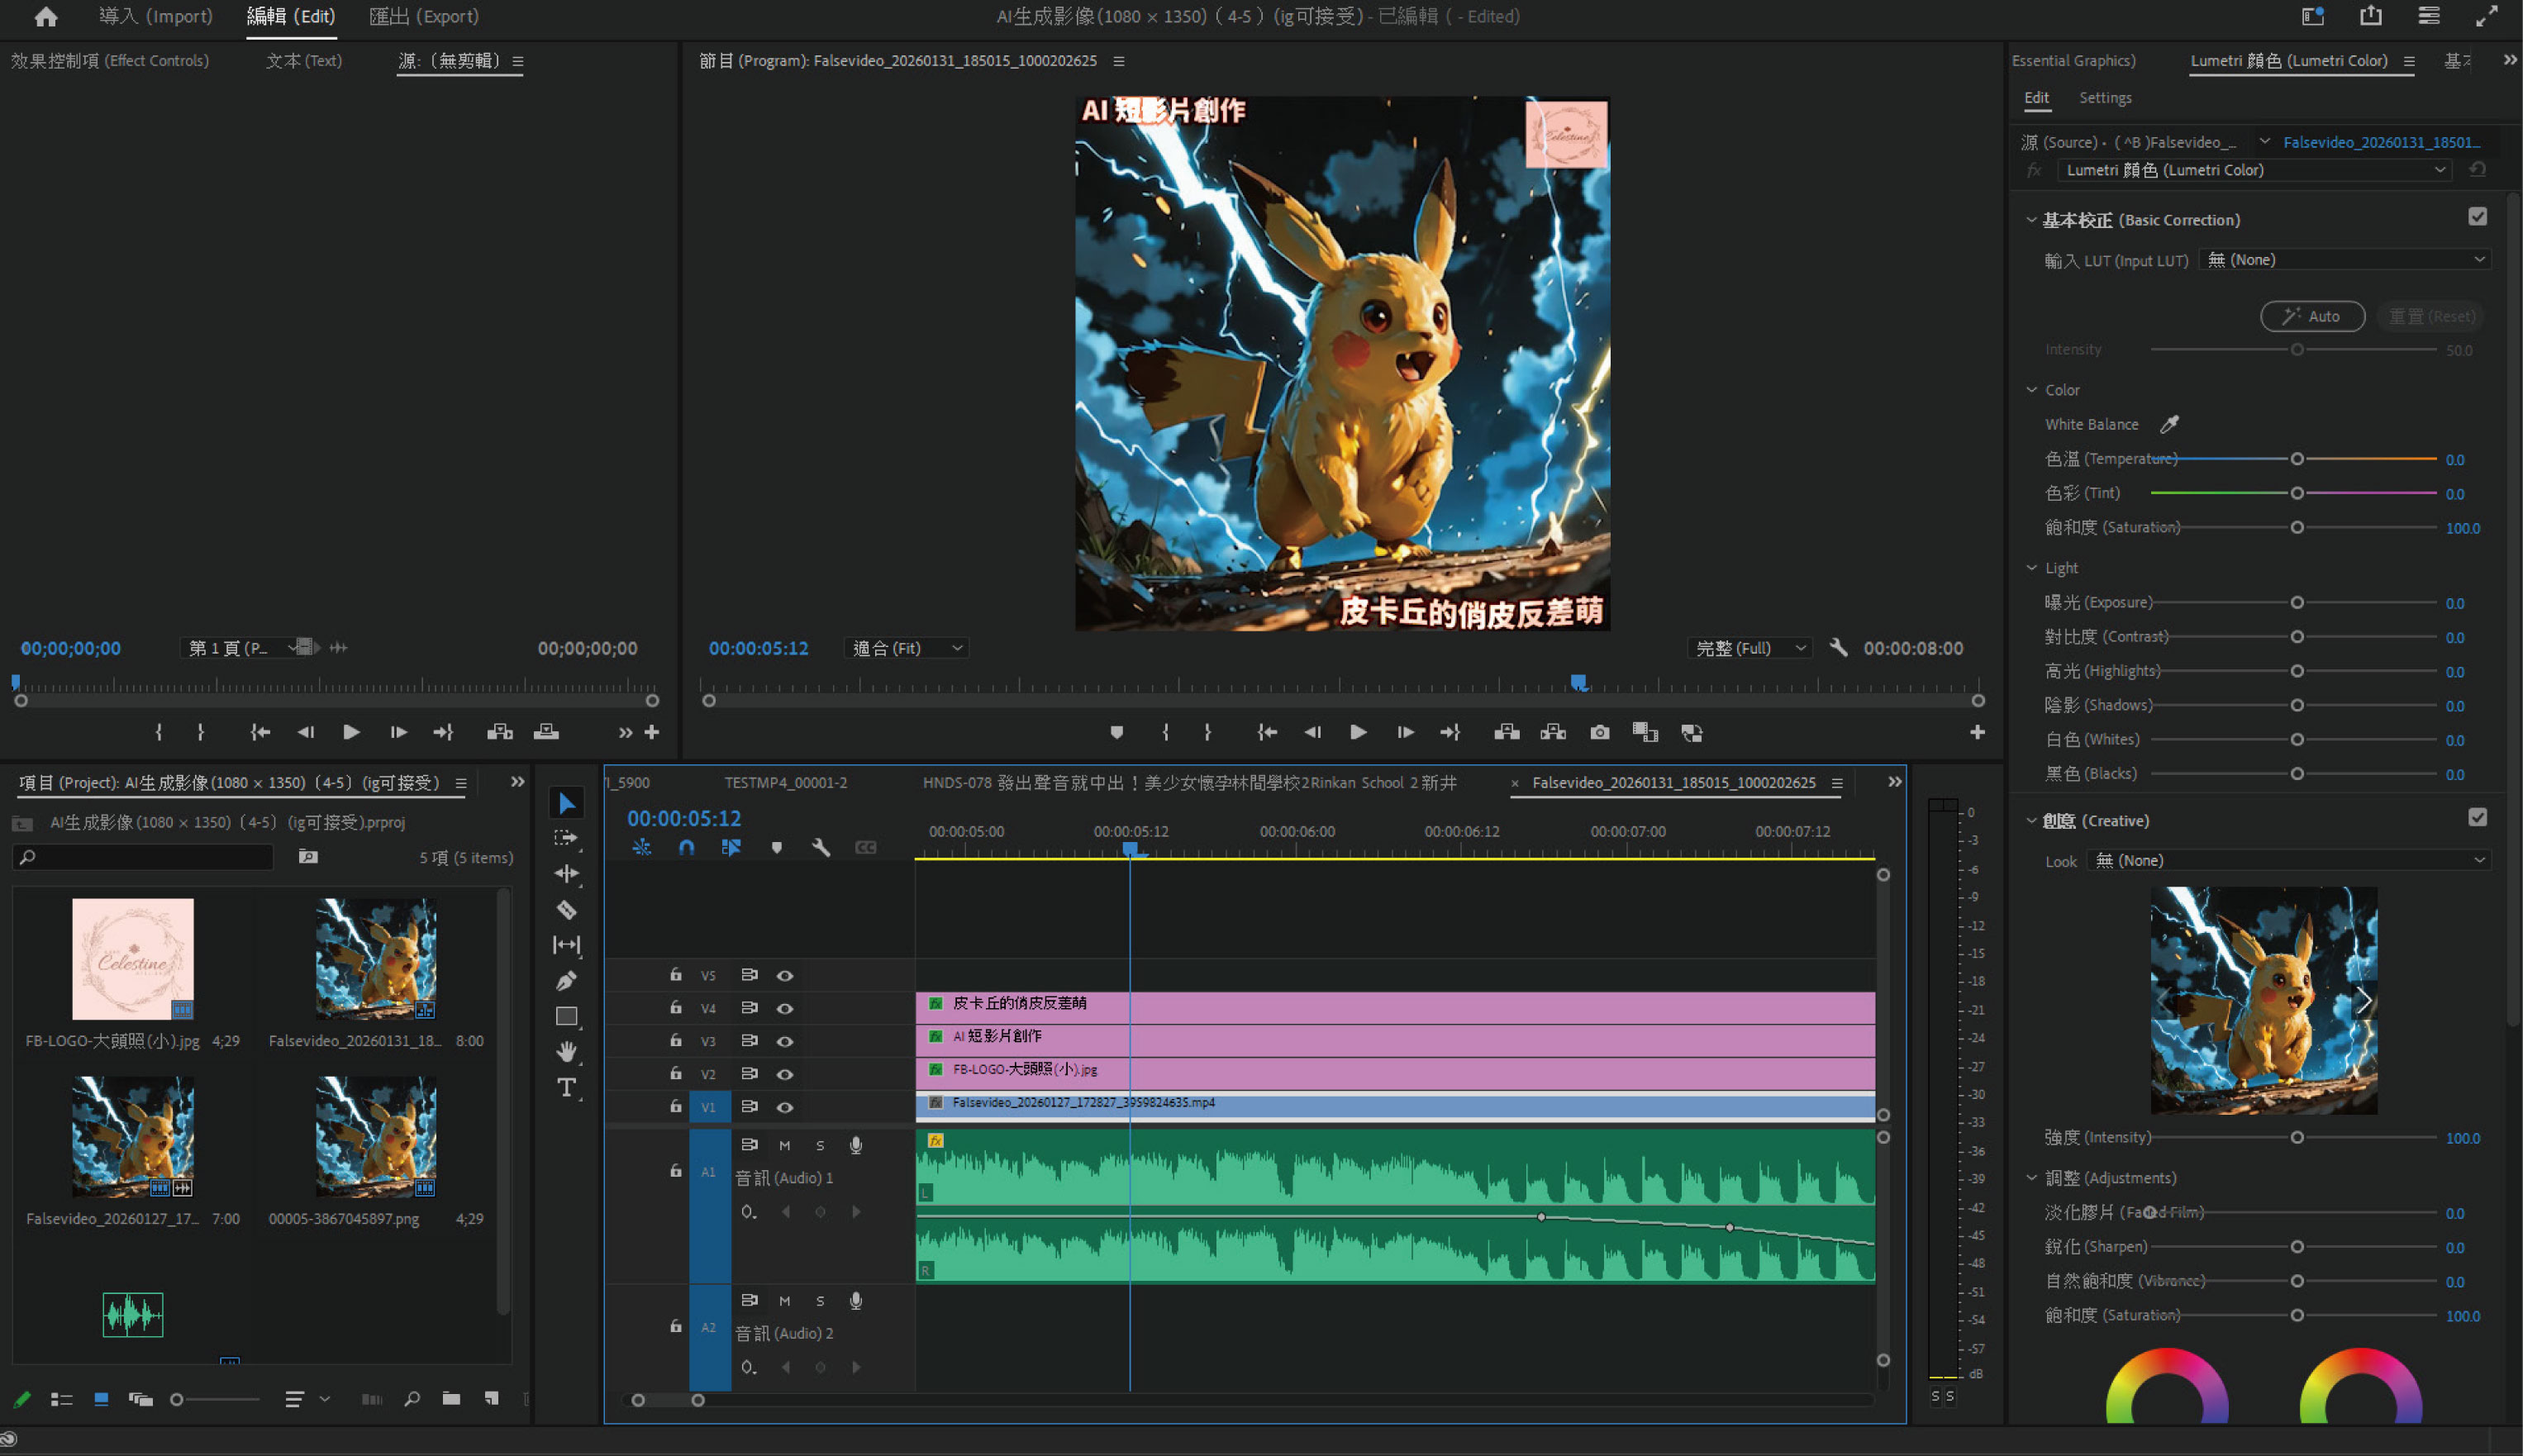Screen dimensions: 2523x1456
Task: Toggle the Creative section checkbox
Action: point(2477,818)
